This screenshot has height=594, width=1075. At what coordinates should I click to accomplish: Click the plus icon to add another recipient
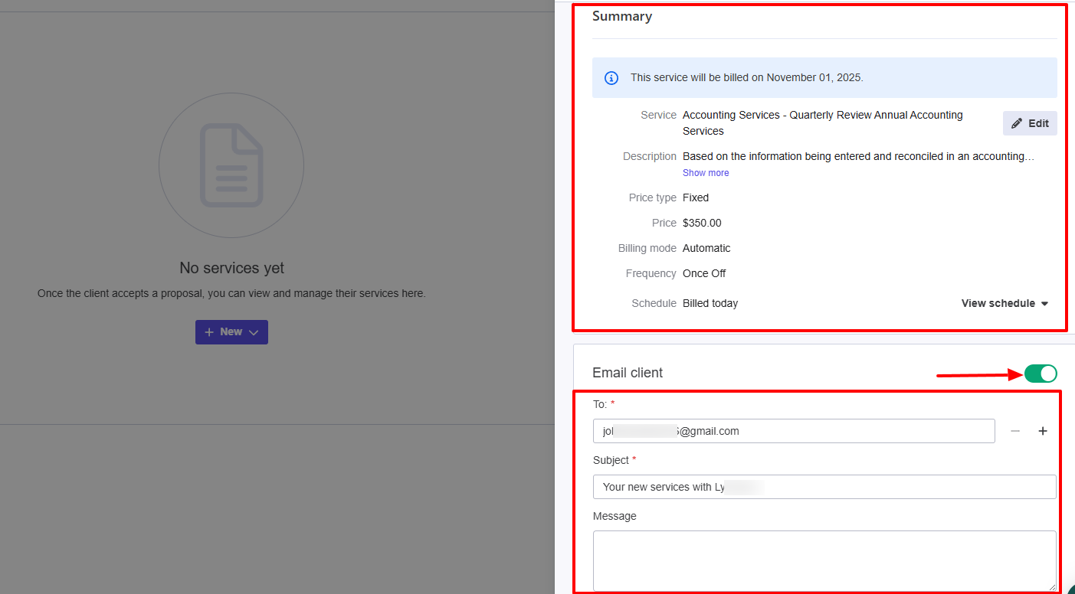point(1043,431)
